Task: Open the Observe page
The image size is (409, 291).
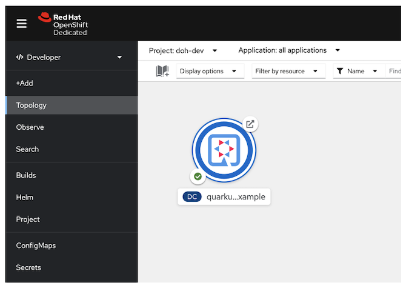Action: pos(30,127)
